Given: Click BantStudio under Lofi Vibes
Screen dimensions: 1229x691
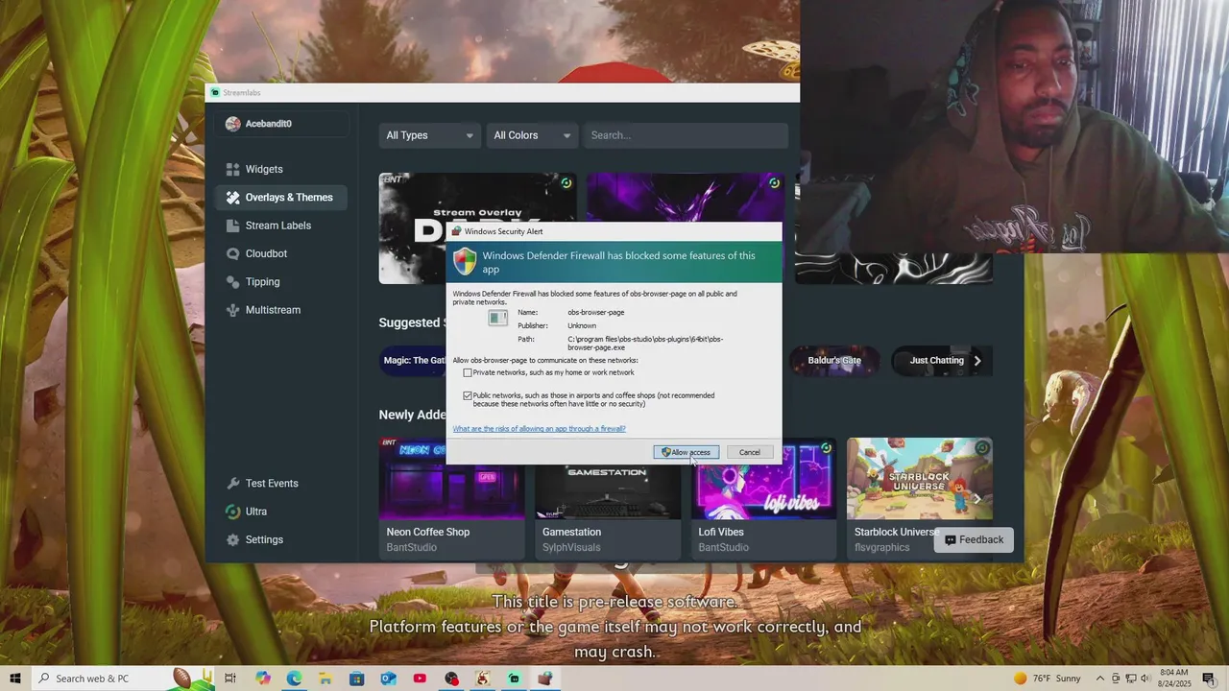Looking at the screenshot, I should coord(724,548).
